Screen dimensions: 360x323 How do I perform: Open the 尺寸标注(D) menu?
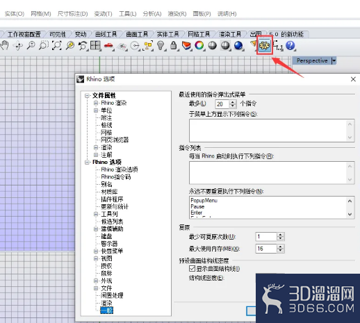tap(72, 14)
